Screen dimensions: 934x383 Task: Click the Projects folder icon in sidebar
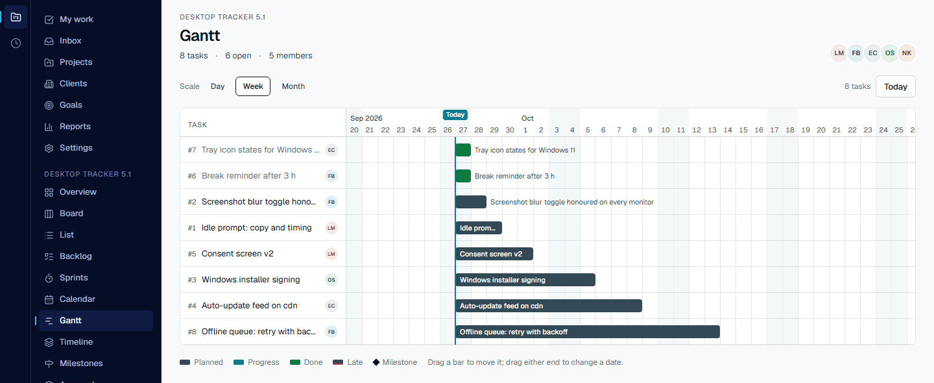(x=49, y=62)
